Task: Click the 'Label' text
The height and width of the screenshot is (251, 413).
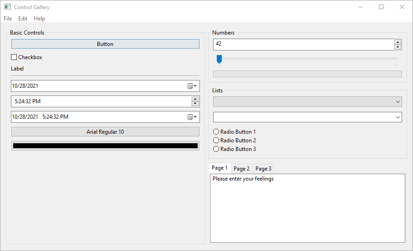Action: [x=17, y=68]
